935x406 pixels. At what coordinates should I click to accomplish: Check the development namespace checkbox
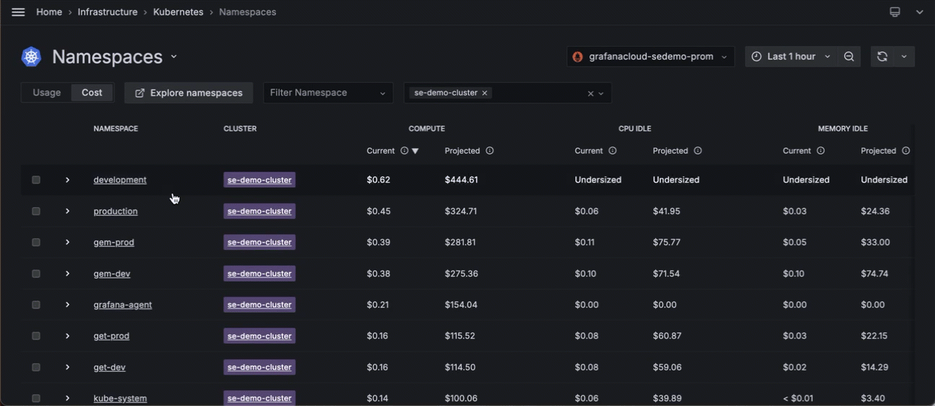(36, 180)
